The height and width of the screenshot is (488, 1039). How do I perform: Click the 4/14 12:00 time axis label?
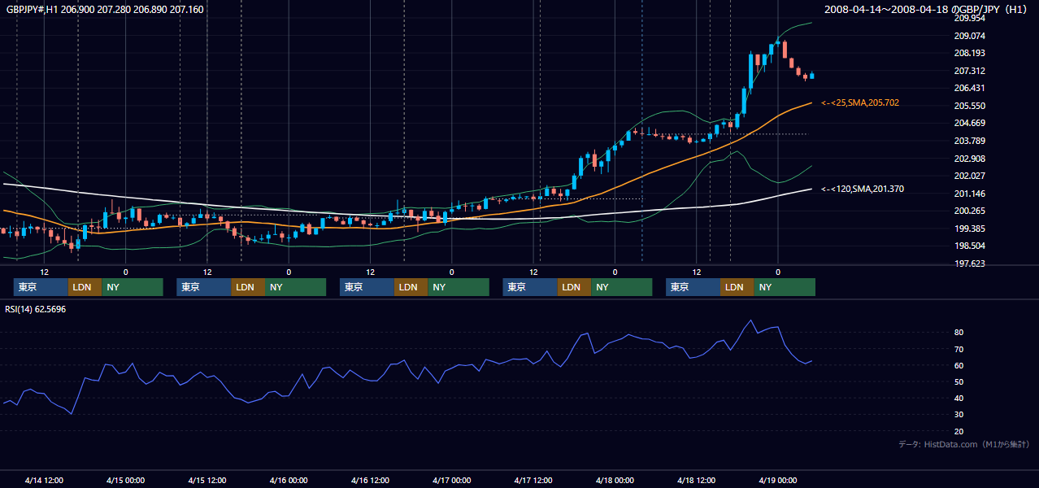pyautogui.click(x=45, y=480)
